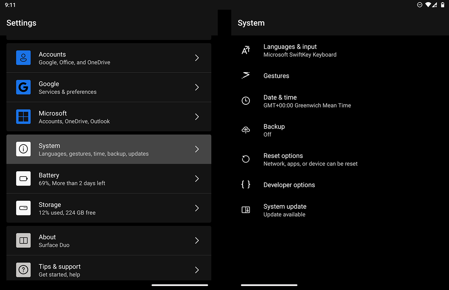Click the chevron on the Battery row
This screenshot has width=449, height=290.
coord(197,179)
